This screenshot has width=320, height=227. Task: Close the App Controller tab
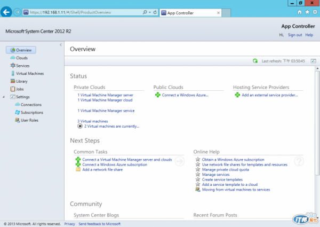pos(218,13)
